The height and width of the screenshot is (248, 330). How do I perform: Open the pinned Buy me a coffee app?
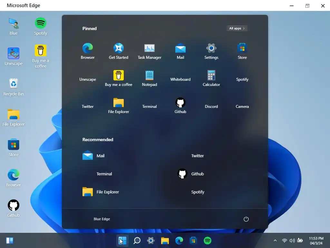point(119,78)
